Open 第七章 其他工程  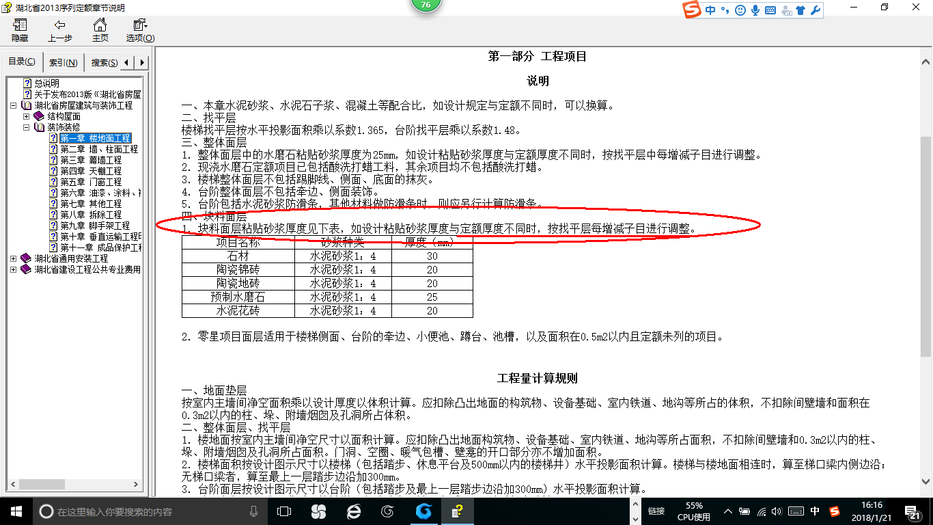pyautogui.click(x=91, y=204)
